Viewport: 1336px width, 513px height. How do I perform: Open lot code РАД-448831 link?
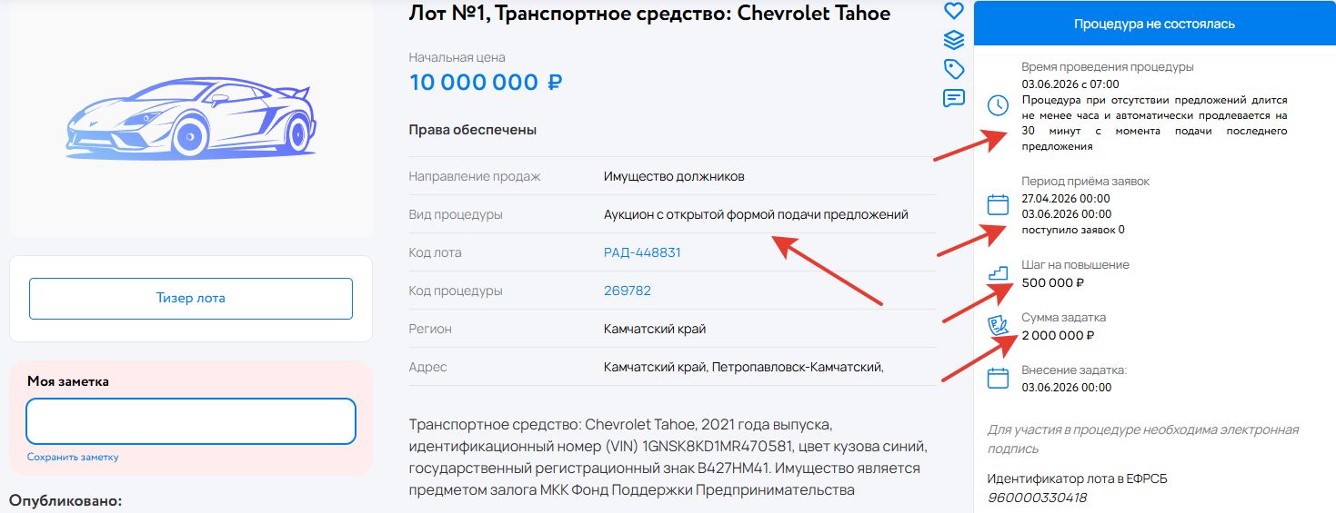(x=642, y=252)
